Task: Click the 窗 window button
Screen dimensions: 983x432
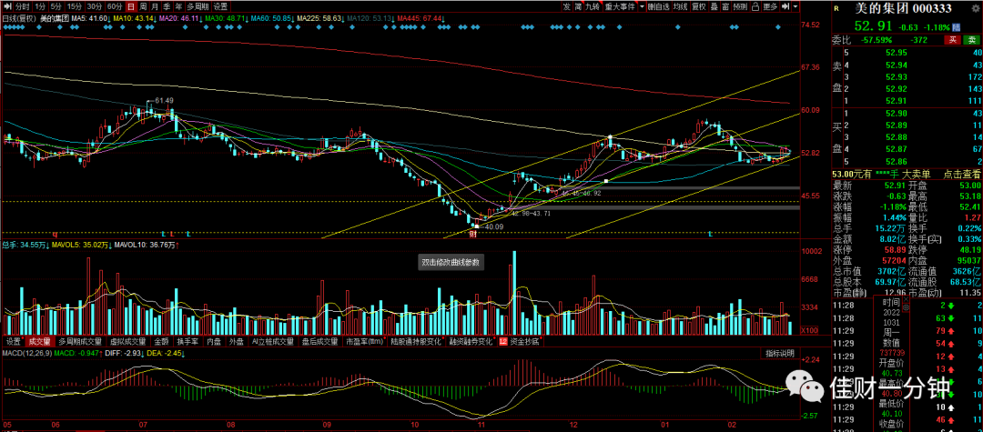Action: 725,6
